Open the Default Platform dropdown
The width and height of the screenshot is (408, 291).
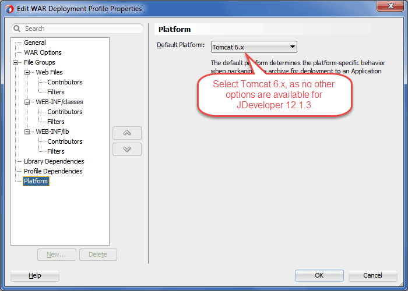coord(254,47)
